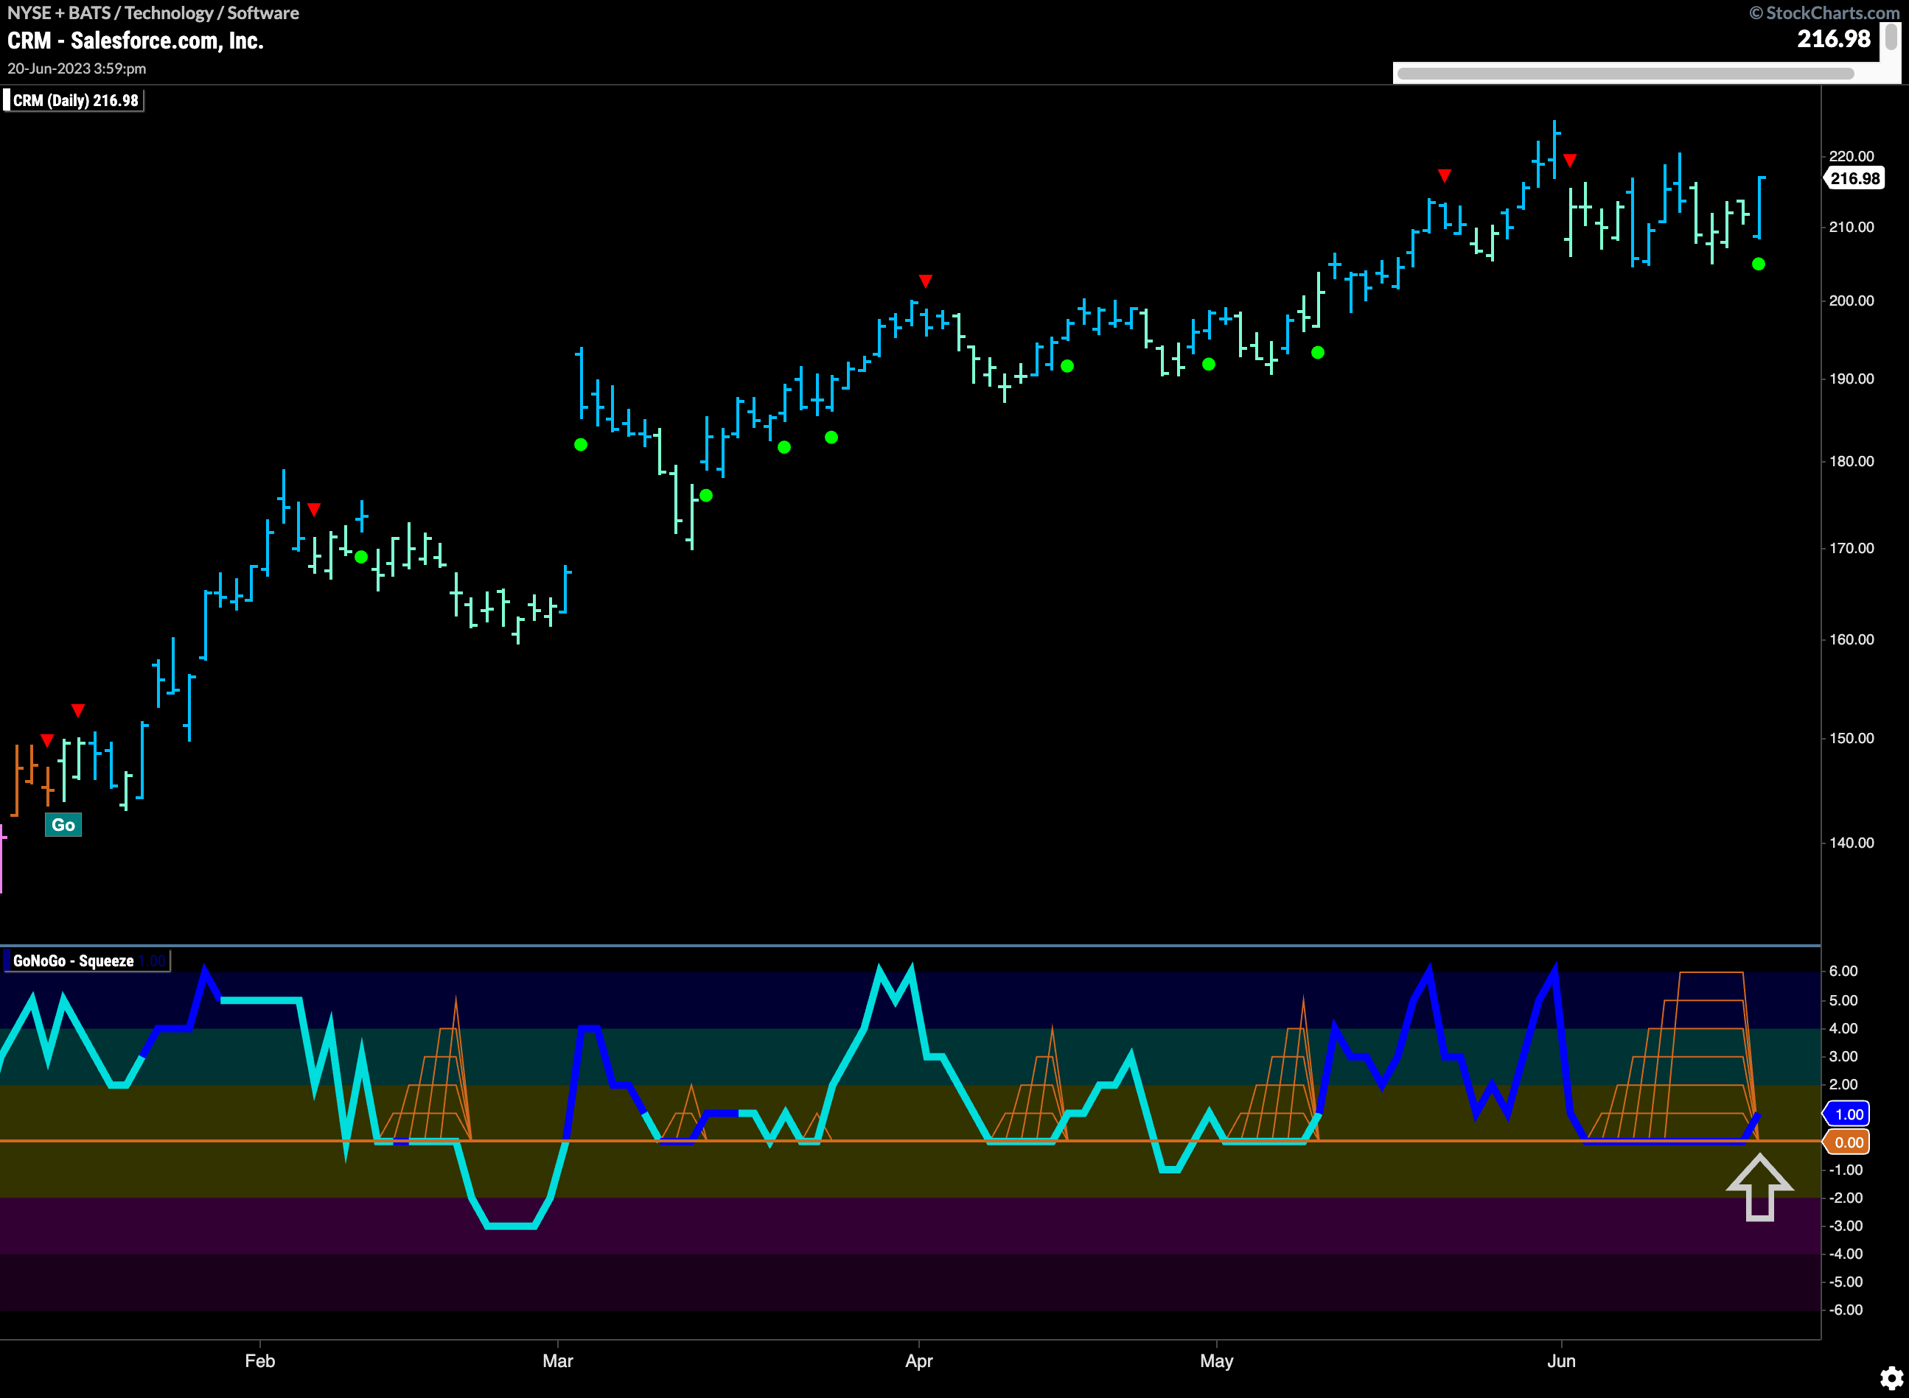Click the May label on the time axis
Image resolution: width=1909 pixels, height=1398 pixels.
point(1217,1360)
